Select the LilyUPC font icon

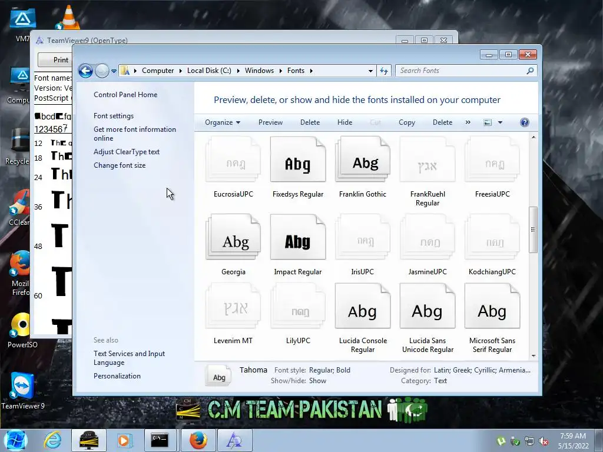(x=297, y=306)
